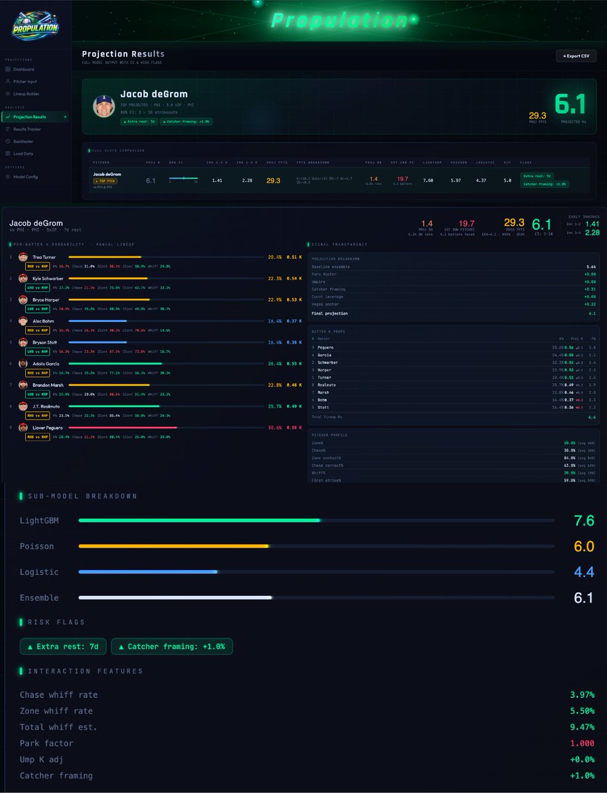
Task: Click the Vegas anchor row
Action: [x=454, y=305]
